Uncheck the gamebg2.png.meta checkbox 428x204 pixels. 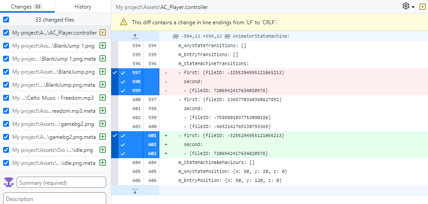pos(6,137)
